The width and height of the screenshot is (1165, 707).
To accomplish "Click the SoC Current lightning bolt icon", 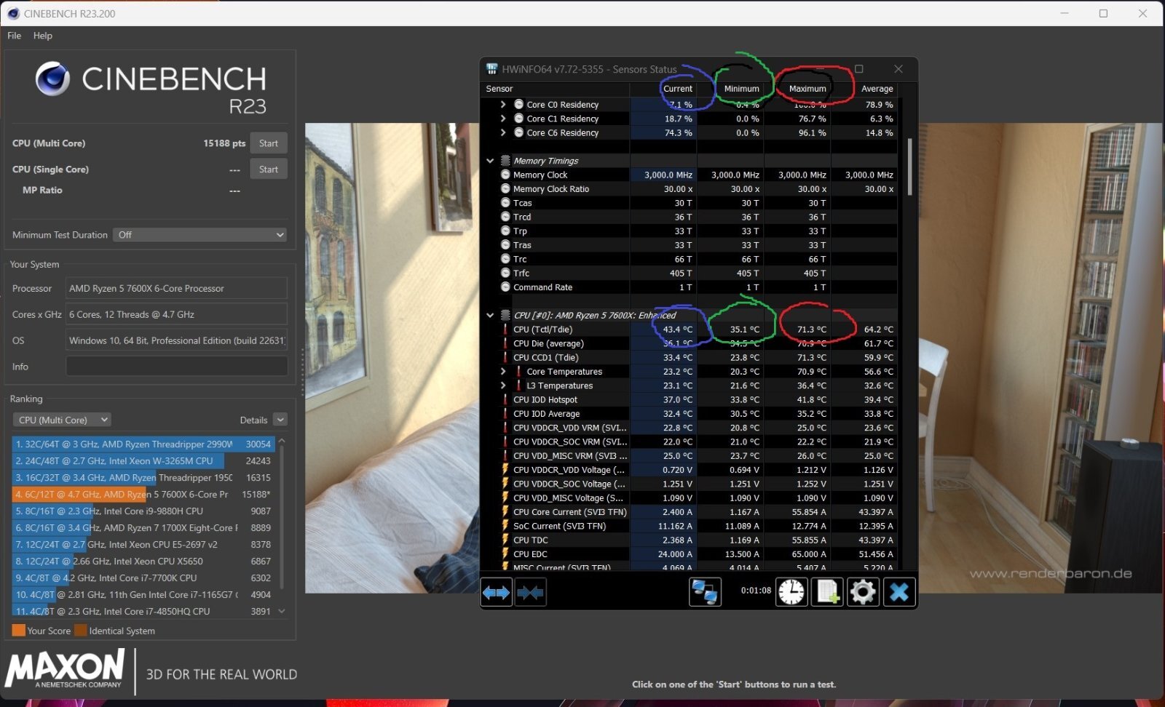I will coord(505,526).
